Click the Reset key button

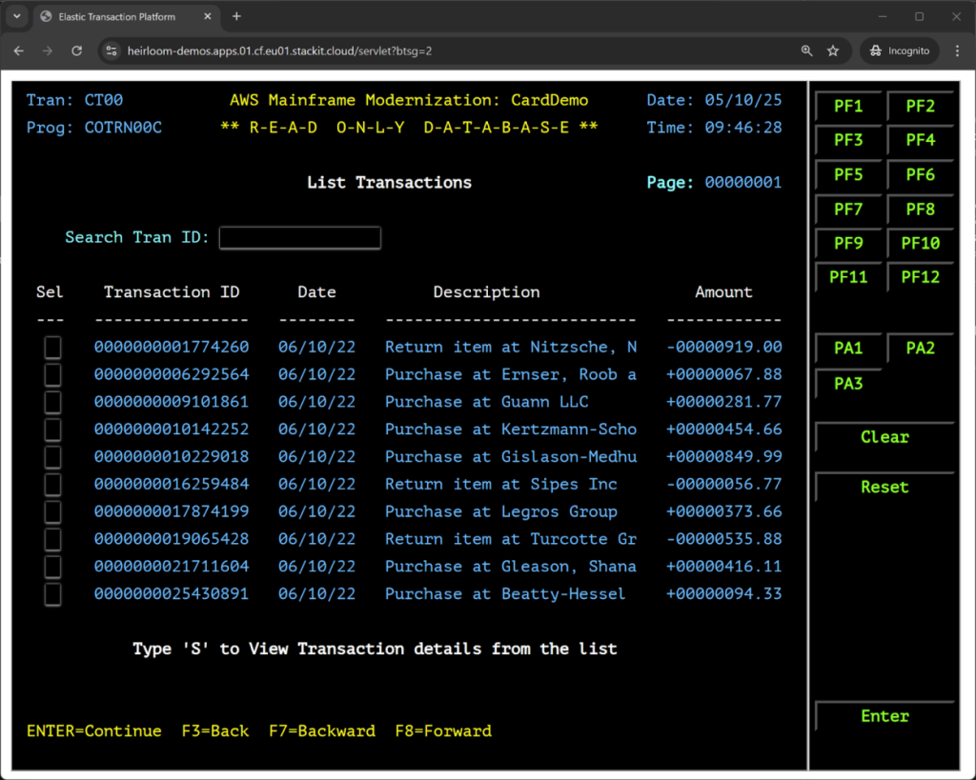pyautogui.click(x=884, y=487)
